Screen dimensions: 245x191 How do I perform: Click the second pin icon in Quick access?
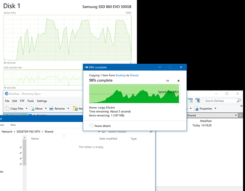21,153
